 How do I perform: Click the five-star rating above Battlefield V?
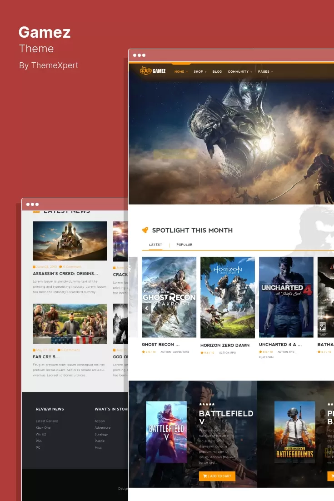[x=207, y=404]
